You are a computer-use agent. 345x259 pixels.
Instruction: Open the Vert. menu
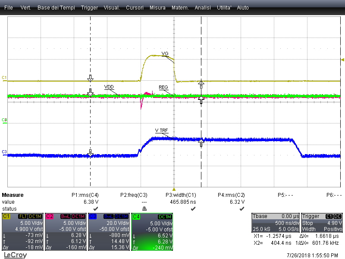coord(25,8)
